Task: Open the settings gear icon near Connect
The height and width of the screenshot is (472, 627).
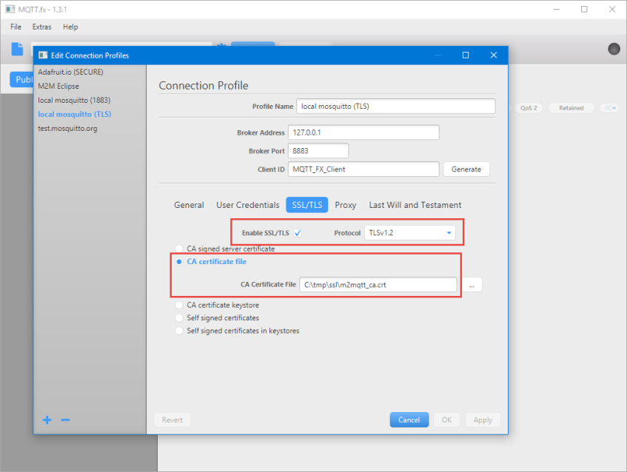Action: click(x=221, y=46)
